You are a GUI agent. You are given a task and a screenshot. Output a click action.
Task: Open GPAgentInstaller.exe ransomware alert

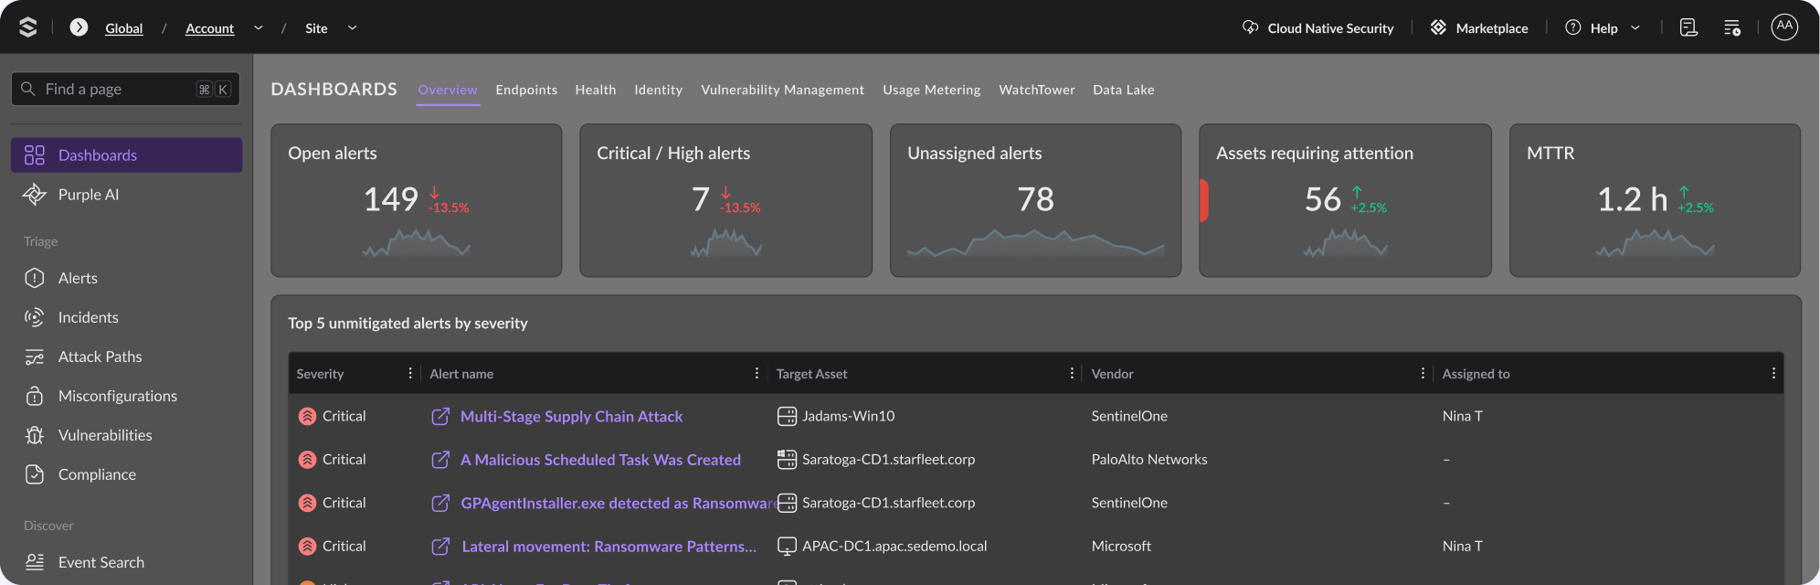coord(619,503)
